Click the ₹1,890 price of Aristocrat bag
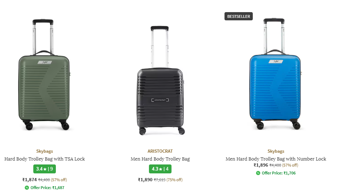This screenshot has height=193, width=338. pos(145,180)
